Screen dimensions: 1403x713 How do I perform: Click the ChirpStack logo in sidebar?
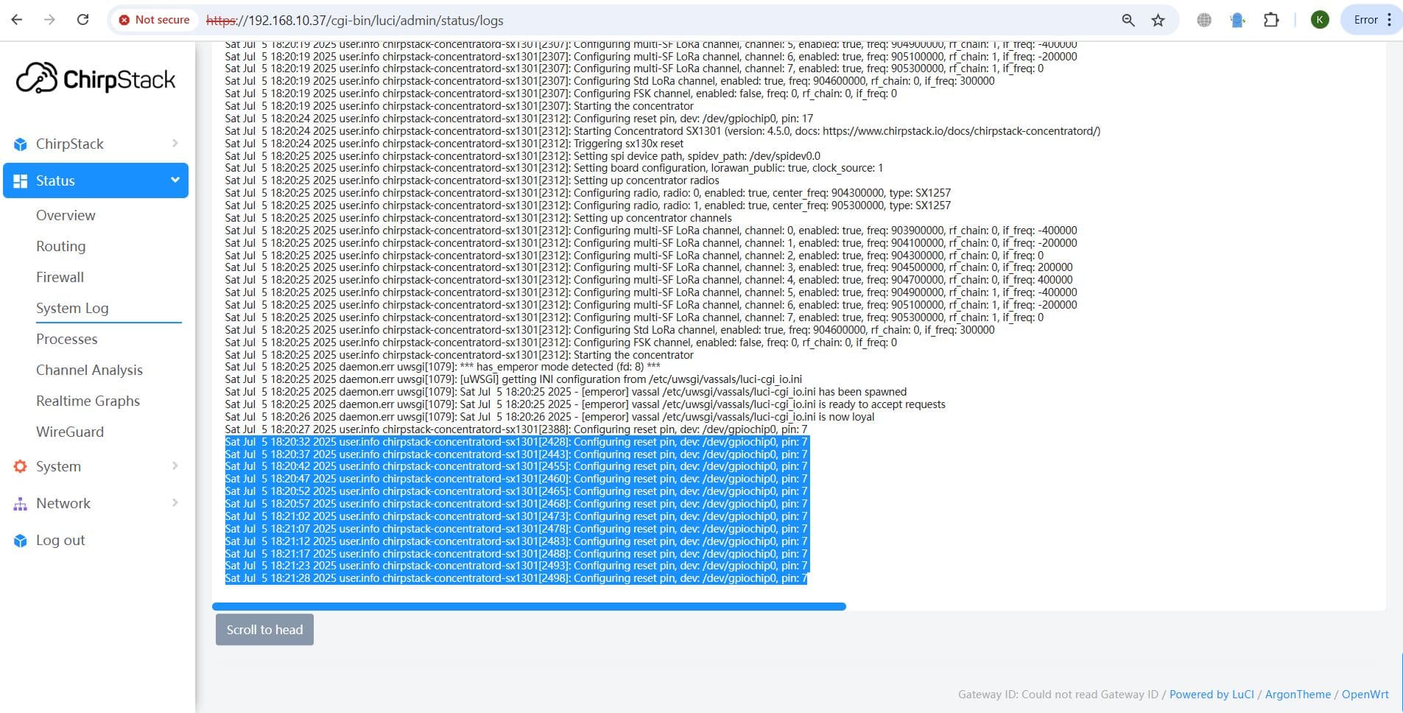point(96,79)
